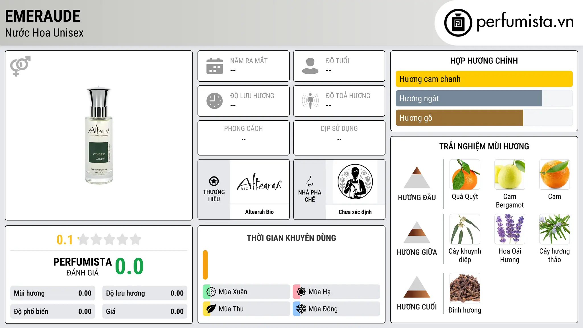Click the 0.1 user rating value
The width and height of the screenshot is (583, 328).
[65, 240]
